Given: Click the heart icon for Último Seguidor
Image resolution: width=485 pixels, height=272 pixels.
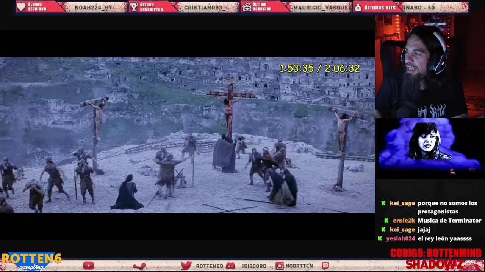Looking at the screenshot, I should 21,7.
